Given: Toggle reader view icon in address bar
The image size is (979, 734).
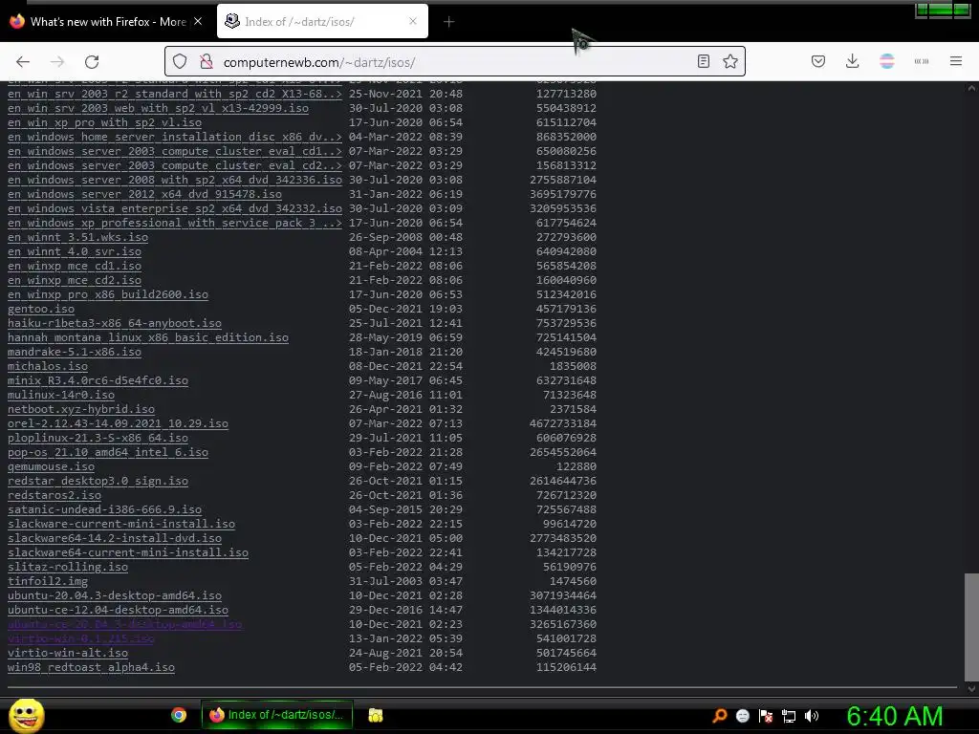Looking at the screenshot, I should [703, 61].
